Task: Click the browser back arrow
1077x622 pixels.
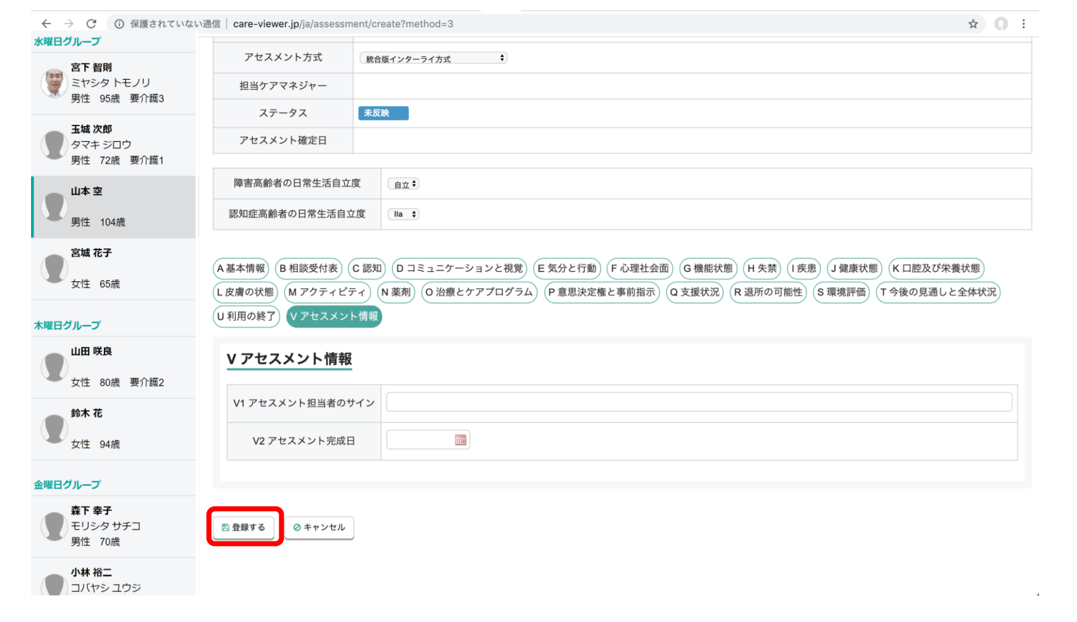Action: pos(46,24)
